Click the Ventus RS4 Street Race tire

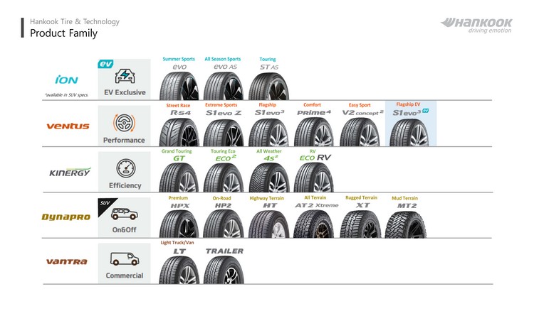(x=178, y=132)
